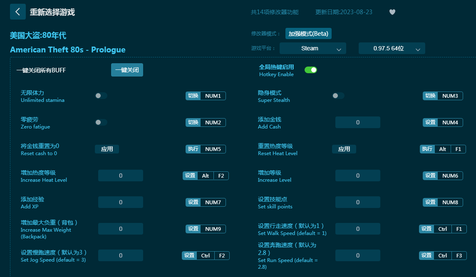
Task: Click the 执行 NUM5 hotkey button
Action: click(206, 149)
